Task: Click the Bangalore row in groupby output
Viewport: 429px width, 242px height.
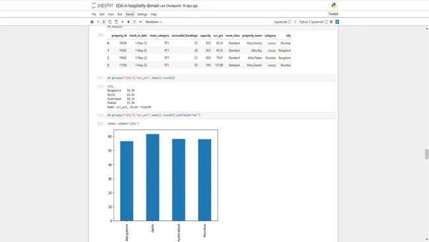Action: point(121,91)
